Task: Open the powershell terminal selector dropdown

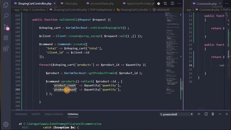Action: click(x=176, y=114)
